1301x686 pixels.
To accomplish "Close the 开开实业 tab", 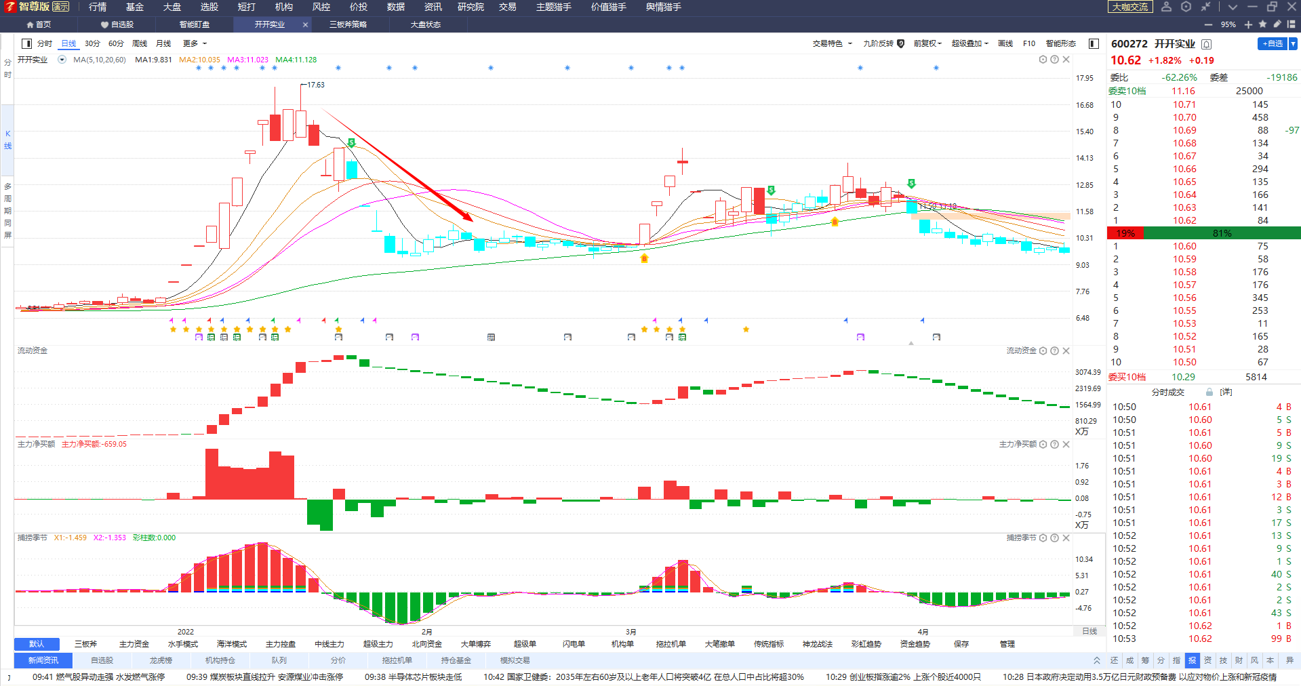I will (305, 24).
